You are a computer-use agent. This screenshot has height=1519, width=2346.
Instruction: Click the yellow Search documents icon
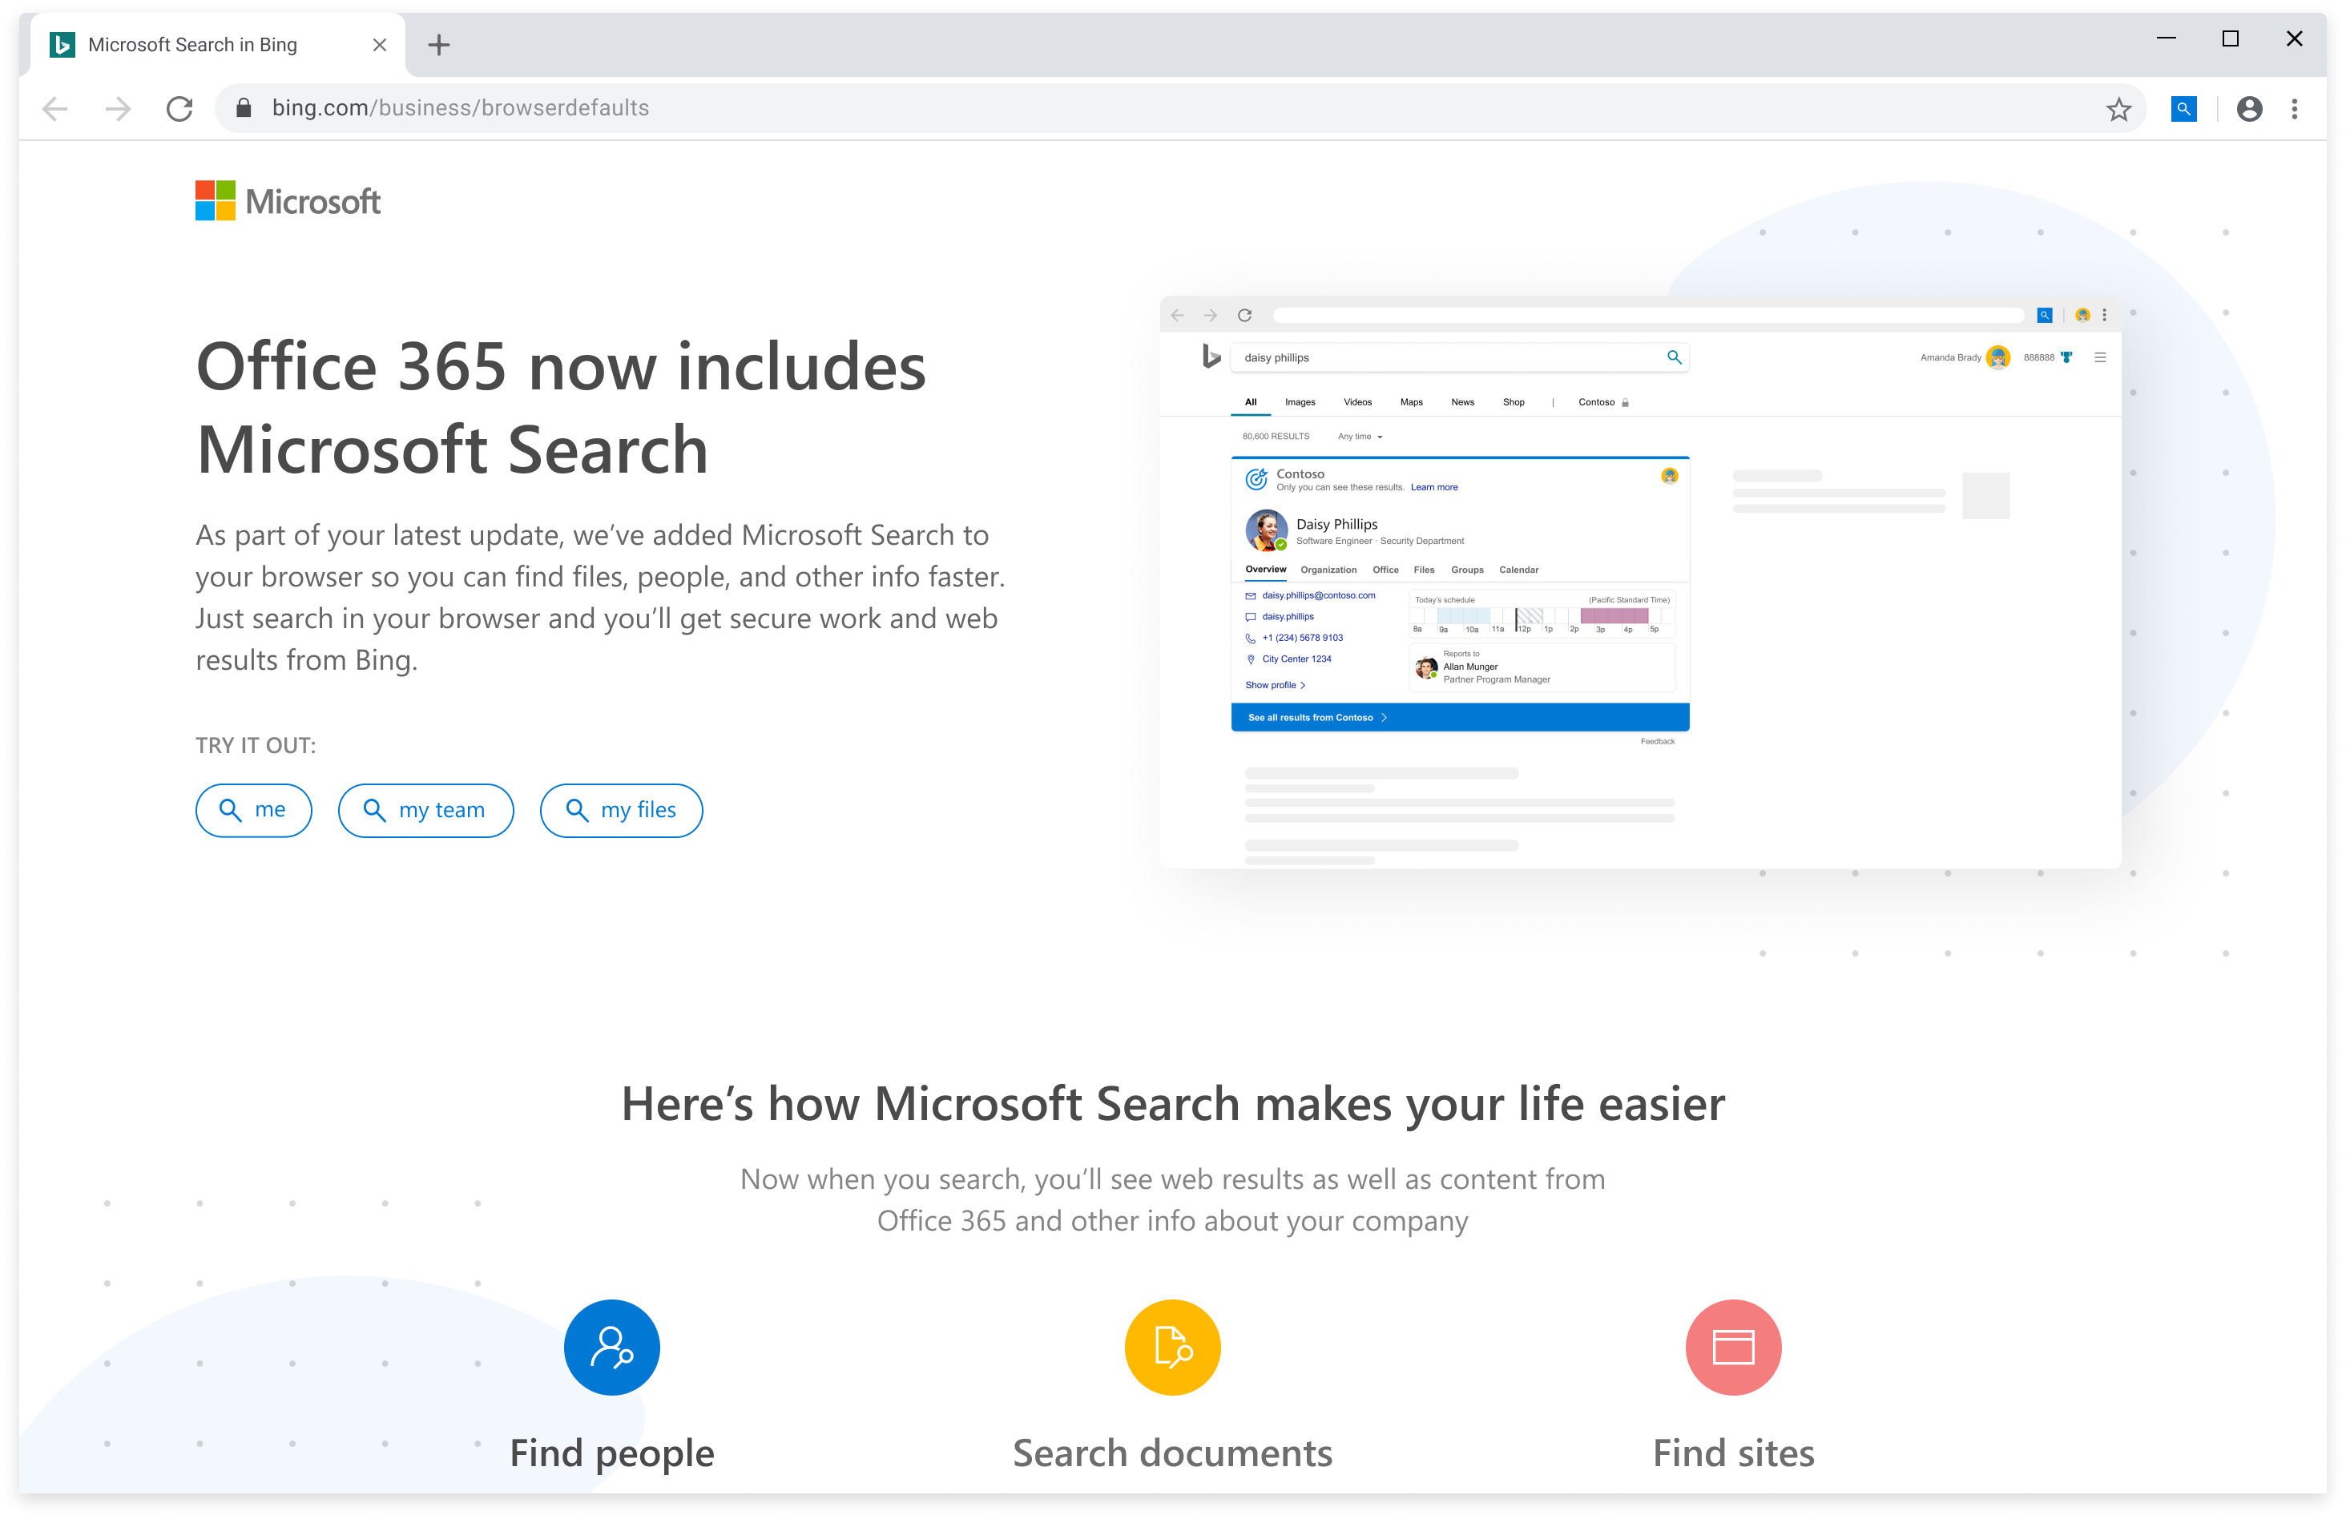(x=1172, y=1348)
